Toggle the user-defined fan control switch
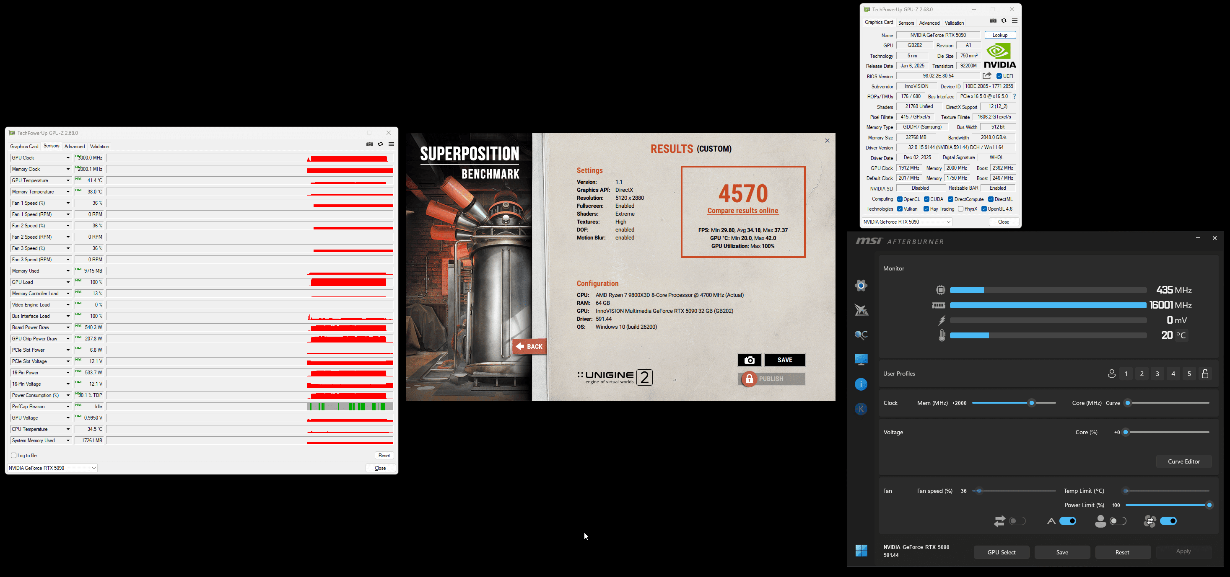Image resolution: width=1230 pixels, height=577 pixels. pos(1118,521)
